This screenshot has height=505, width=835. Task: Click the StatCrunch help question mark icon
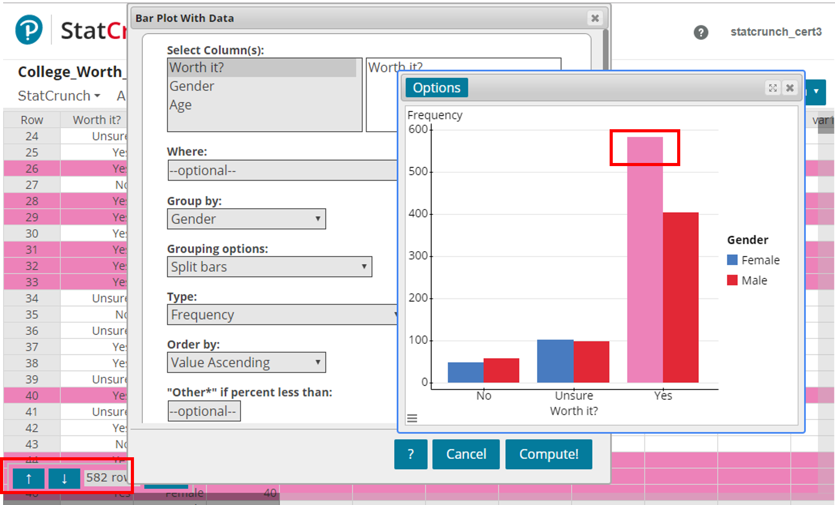701,33
